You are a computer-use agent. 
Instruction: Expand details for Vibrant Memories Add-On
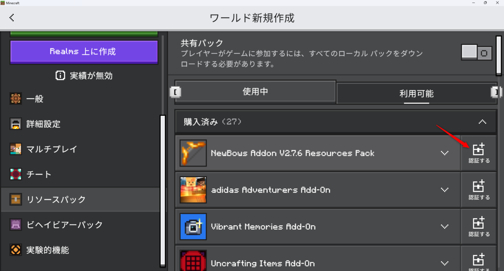click(x=445, y=226)
